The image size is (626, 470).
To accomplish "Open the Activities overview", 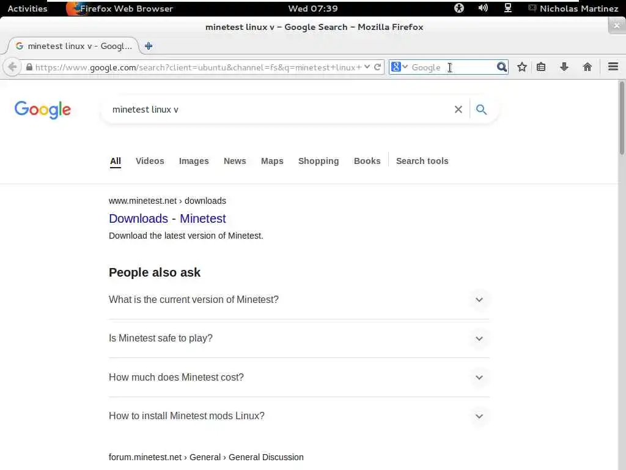I will (x=27, y=9).
